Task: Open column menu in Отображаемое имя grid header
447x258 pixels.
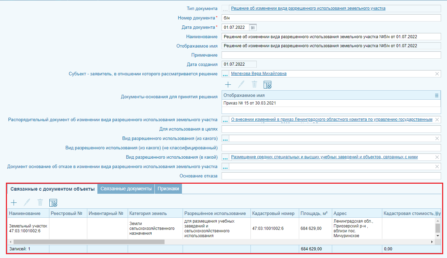Action: tap(437, 95)
